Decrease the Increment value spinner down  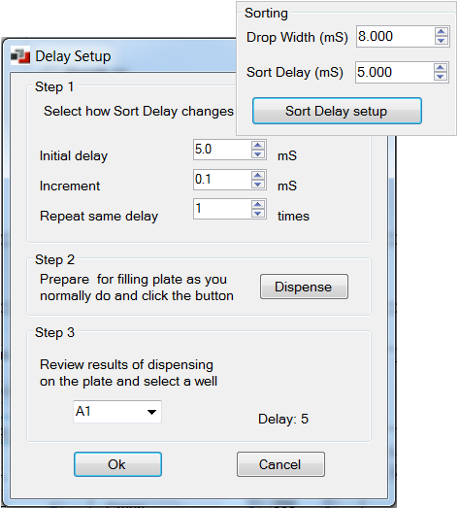click(x=258, y=184)
